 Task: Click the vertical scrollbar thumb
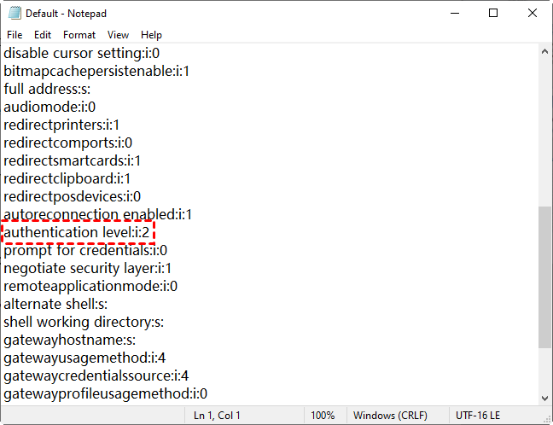(x=544, y=276)
